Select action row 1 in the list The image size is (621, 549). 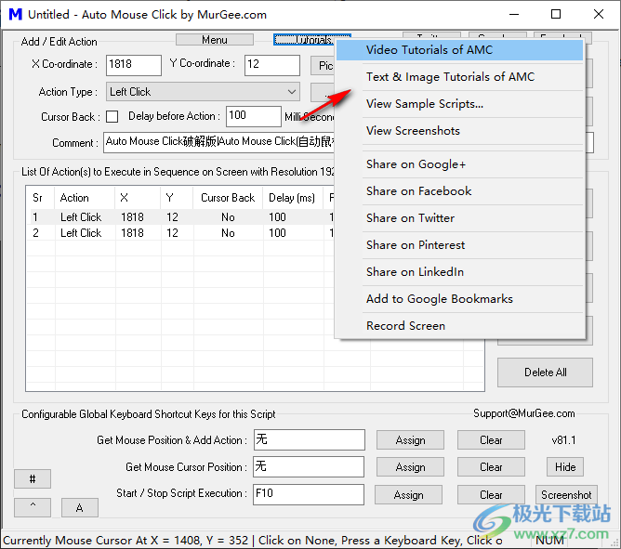click(x=180, y=217)
